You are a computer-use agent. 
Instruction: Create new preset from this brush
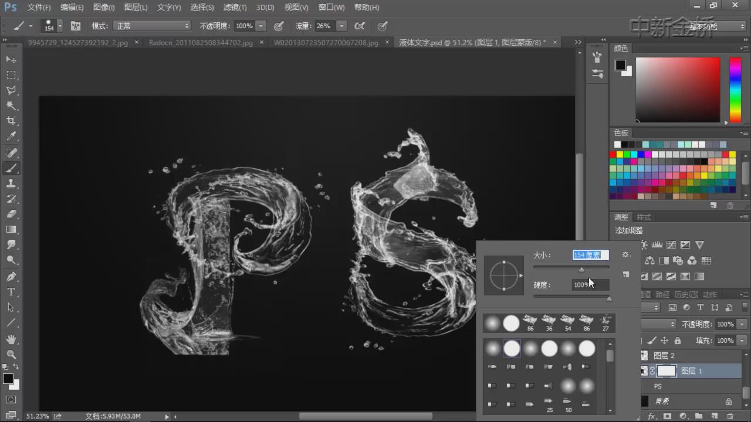pyautogui.click(x=626, y=274)
